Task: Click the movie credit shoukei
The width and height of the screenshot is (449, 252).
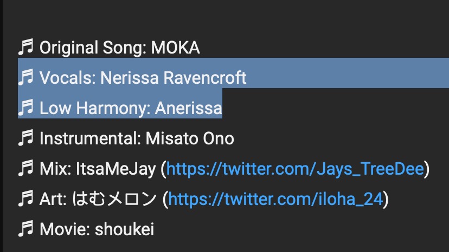Action: (124, 229)
